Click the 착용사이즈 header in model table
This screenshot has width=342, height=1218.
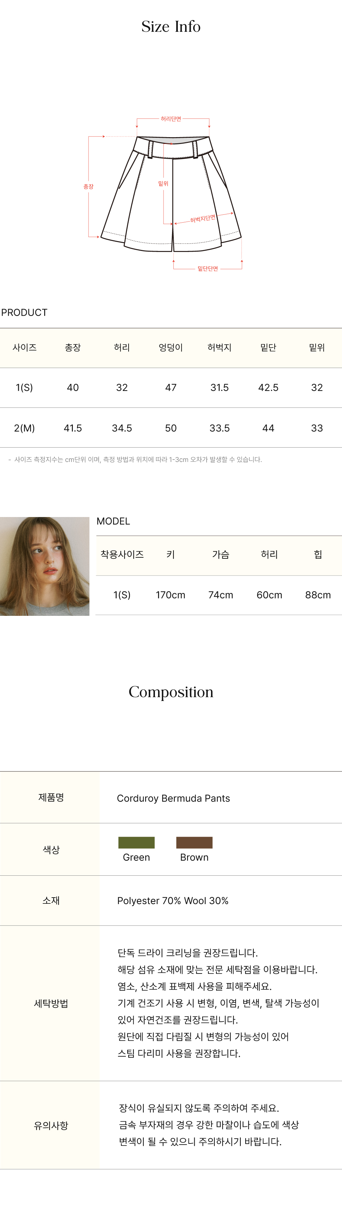(122, 554)
